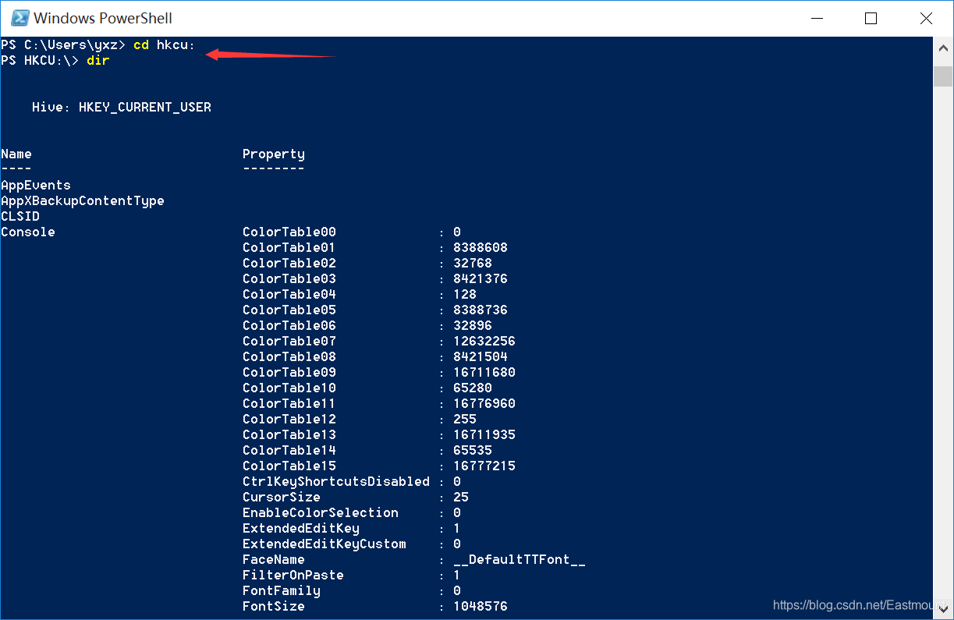Image resolution: width=954 pixels, height=620 pixels.
Task: Click the CtrlKeyShortcutsDisabled property
Action: tap(336, 481)
